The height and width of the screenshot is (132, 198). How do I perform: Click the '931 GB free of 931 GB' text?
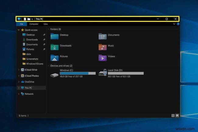(x=119, y=76)
